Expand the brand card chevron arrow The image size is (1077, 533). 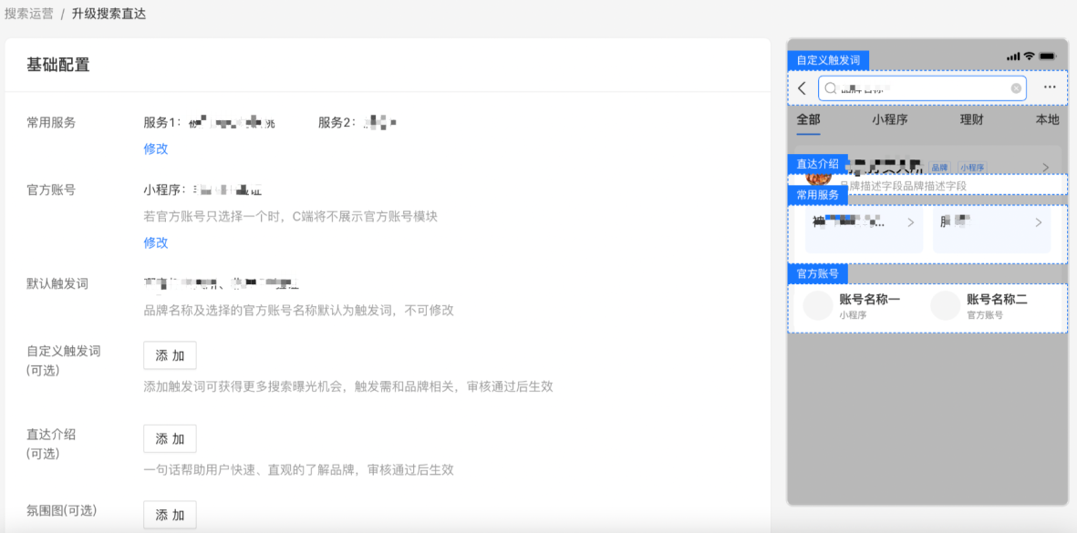tap(1045, 168)
